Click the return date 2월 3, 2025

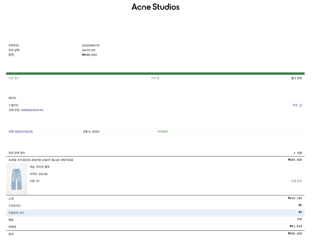(91, 132)
